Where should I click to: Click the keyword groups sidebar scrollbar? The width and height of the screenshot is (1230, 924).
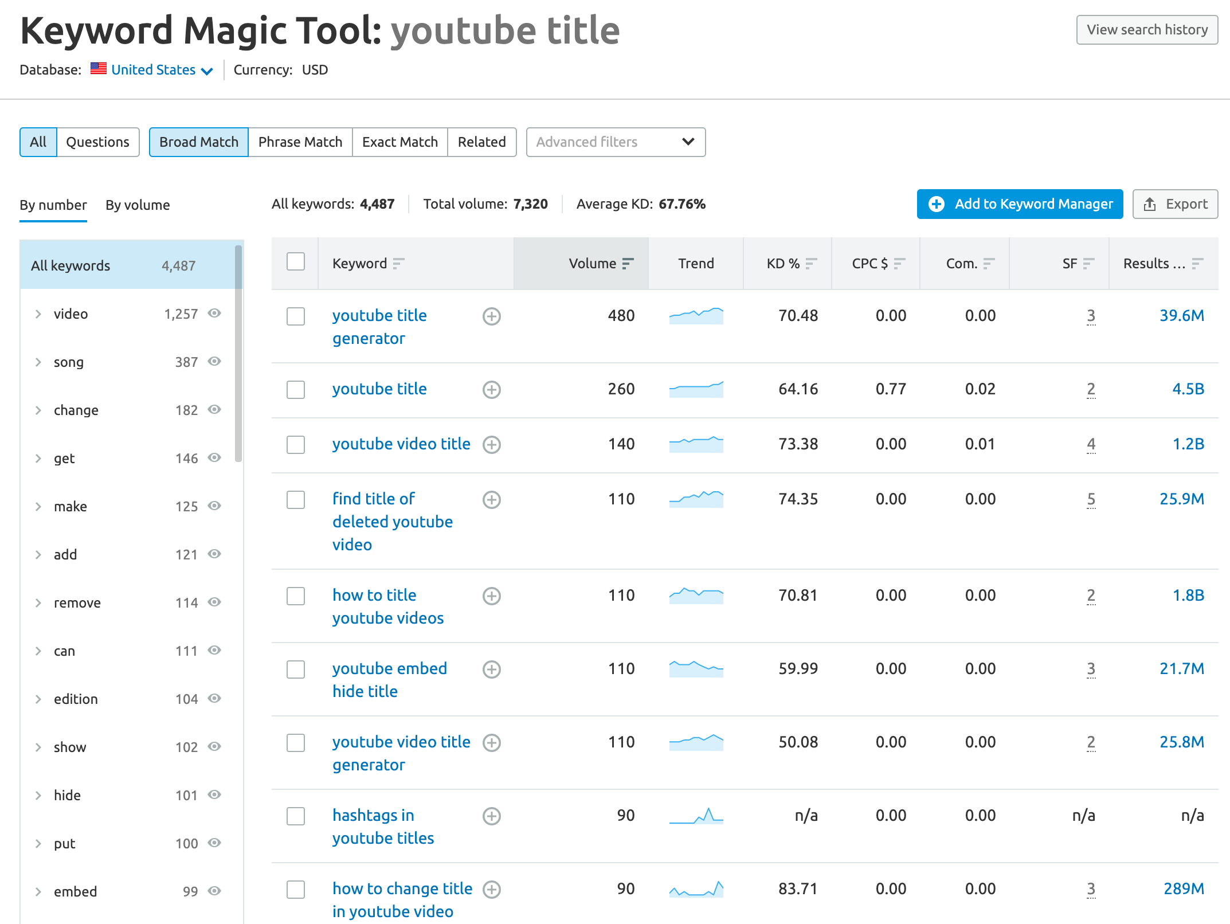[238, 353]
